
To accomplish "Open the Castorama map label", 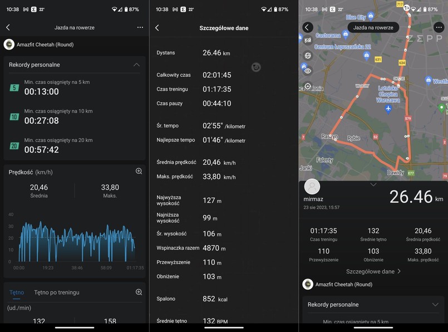I will (329, 35).
